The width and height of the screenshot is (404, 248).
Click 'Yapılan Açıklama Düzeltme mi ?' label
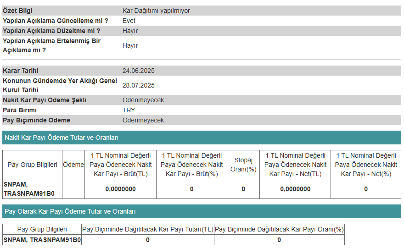point(51,31)
